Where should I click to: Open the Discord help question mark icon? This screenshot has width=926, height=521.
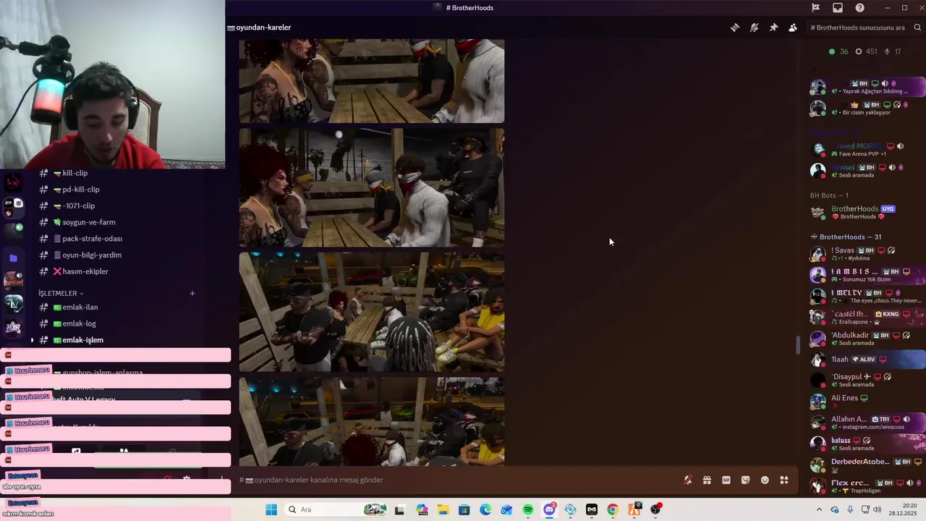[859, 8]
